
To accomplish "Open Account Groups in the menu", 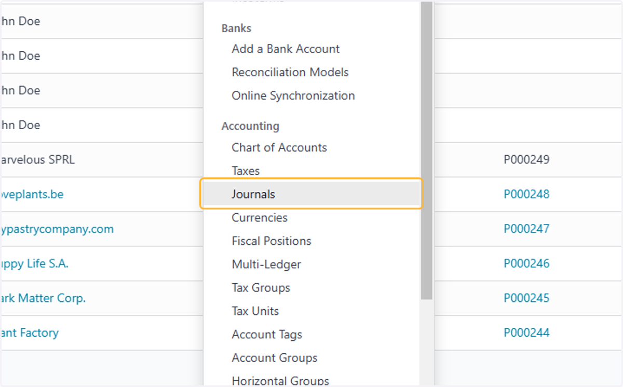I will (x=274, y=357).
